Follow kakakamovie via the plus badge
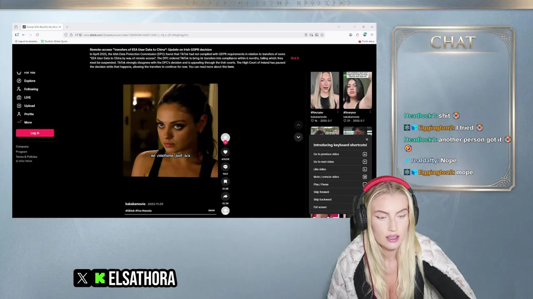 pyautogui.click(x=225, y=142)
